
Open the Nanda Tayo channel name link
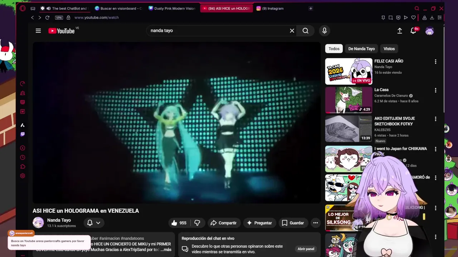tap(59, 220)
